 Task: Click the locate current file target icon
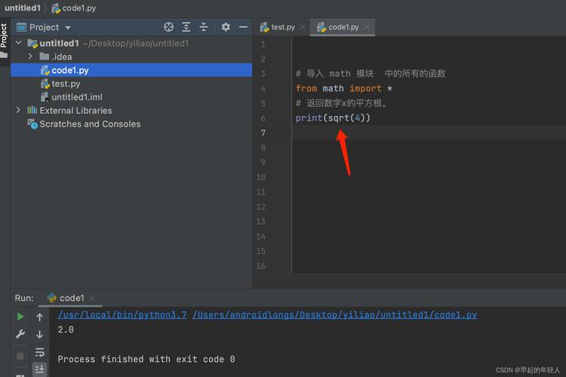tap(168, 27)
